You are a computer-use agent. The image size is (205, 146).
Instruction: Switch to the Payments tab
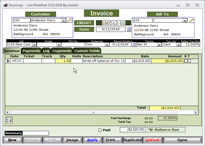[x=31, y=51]
